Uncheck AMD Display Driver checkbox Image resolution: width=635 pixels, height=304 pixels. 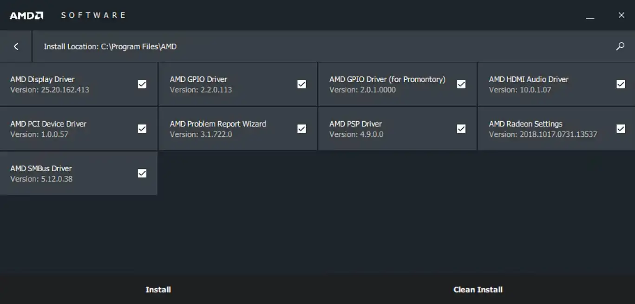[142, 84]
